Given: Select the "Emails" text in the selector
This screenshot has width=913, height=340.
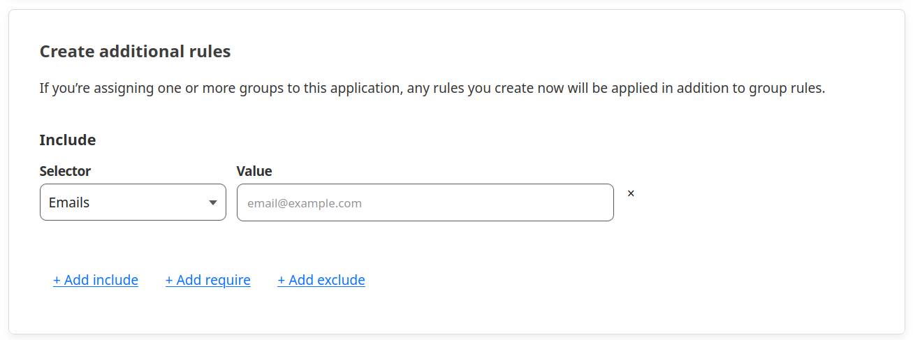Looking at the screenshot, I should 69,203.
